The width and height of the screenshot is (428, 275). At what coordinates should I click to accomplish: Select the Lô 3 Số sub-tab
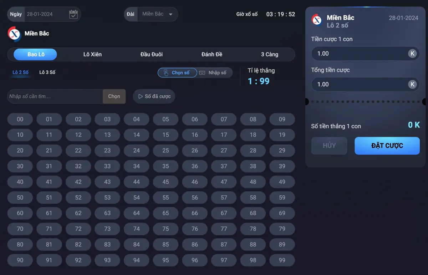pyautogui.click(x=47, y=72)
